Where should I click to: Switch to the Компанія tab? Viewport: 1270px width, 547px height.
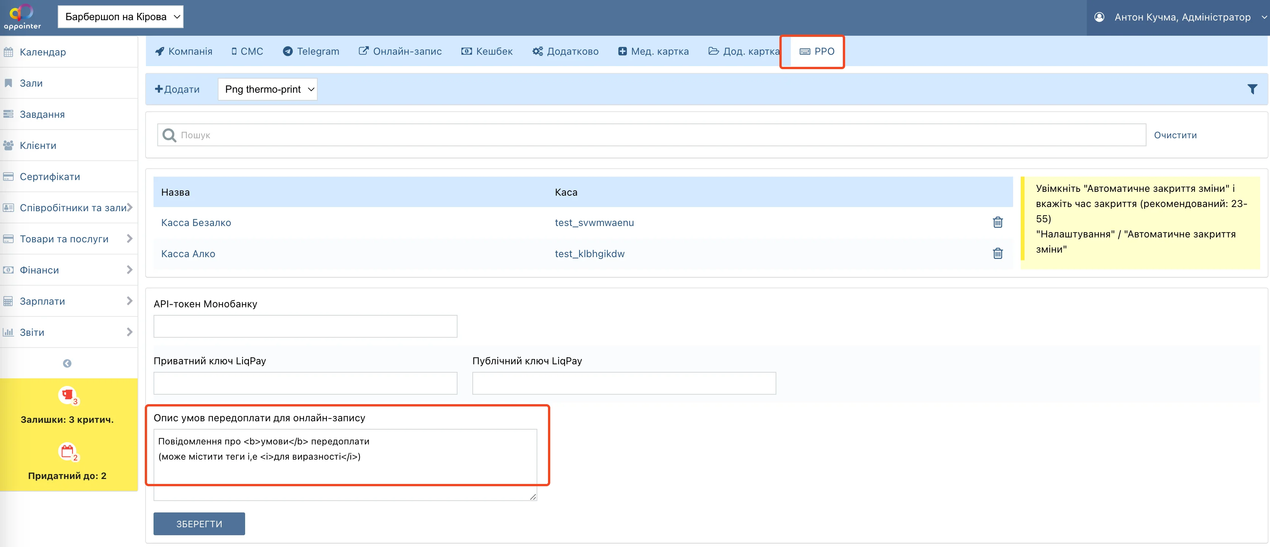[x=184, y=51]
